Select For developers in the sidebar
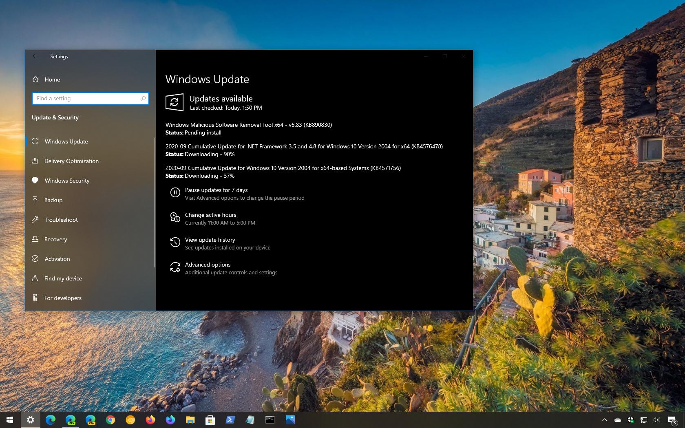Image resolution: width=685 pixels, height=428 pixels. click(63, 298)
